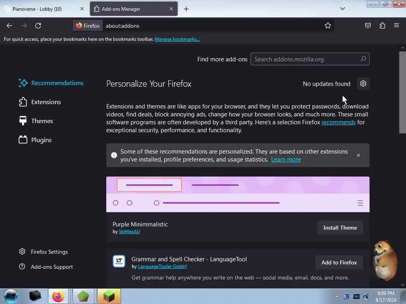The width and height of the screenshot is (406, 304).
Task: Install the Purple Minimmalistic theme
Action: coord(340,228)
